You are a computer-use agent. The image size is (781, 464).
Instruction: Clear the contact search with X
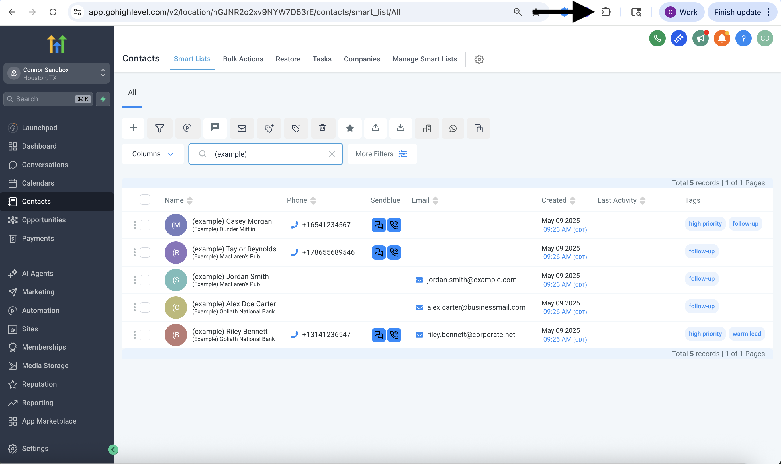click(x=332, y=154)
